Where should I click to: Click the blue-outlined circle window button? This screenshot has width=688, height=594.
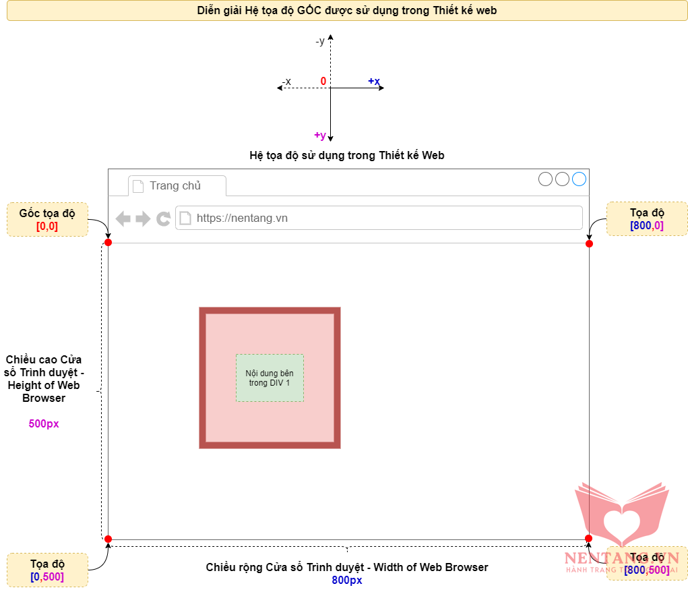579,179
